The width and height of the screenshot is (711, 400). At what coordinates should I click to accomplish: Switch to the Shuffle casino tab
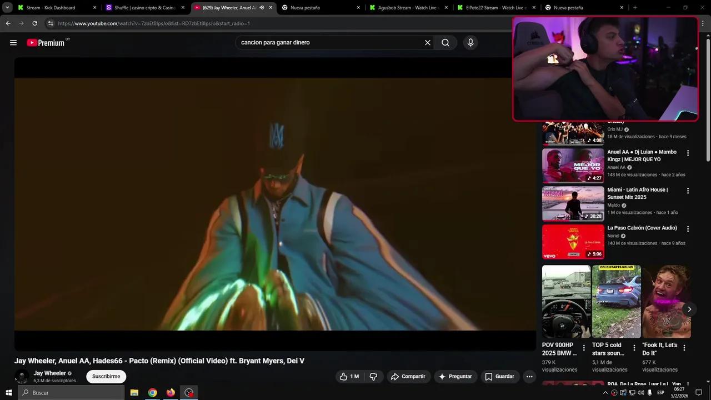pyautogui.click(x=144, y=7)
